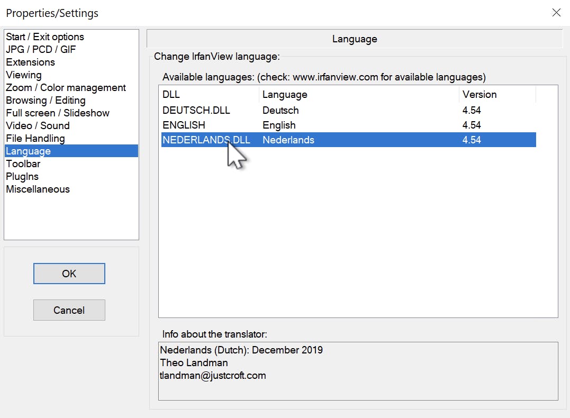The height and width of the screenshot is (418, 570).
Task: Select DEUTSCH.DLL language row
Action: click(196, 111)
